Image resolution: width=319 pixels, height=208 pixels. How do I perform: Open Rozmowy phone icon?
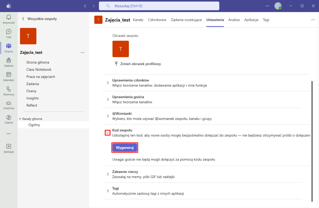point(9,89)
